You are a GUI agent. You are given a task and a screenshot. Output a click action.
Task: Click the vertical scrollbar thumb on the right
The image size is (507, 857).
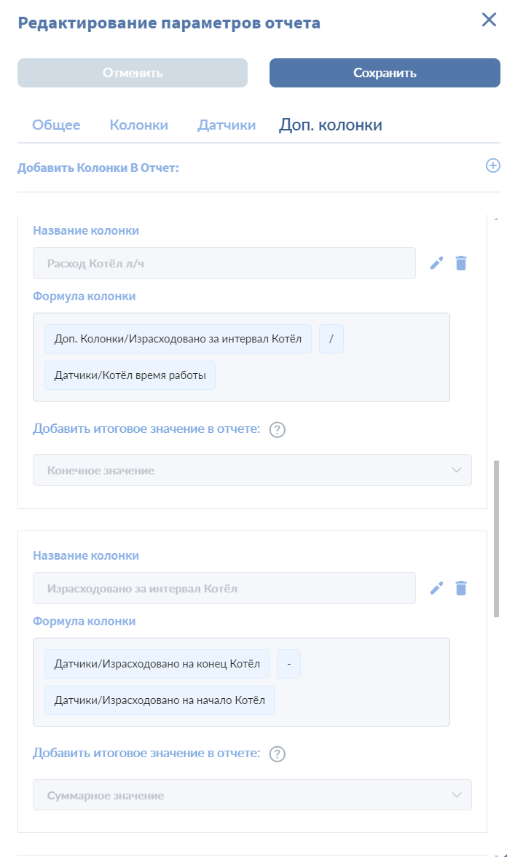pyautogui.click(x=497, y=538)
